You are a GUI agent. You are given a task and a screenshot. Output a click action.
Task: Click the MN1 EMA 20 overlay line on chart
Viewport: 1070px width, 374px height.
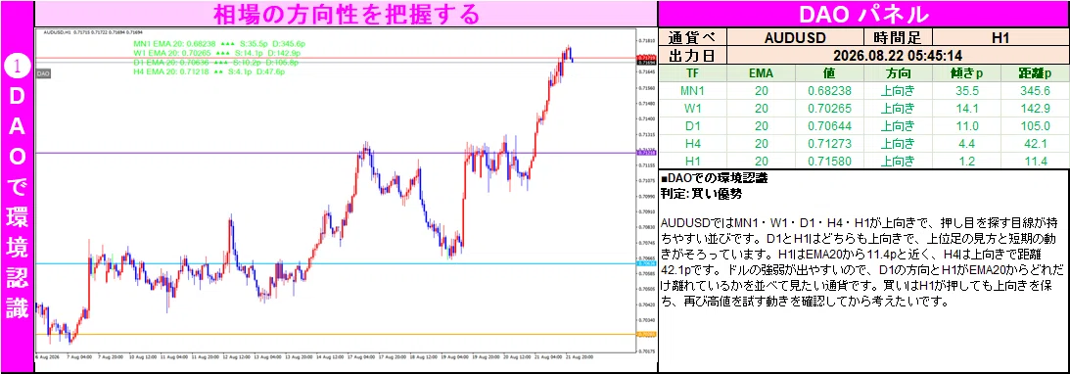219,43
